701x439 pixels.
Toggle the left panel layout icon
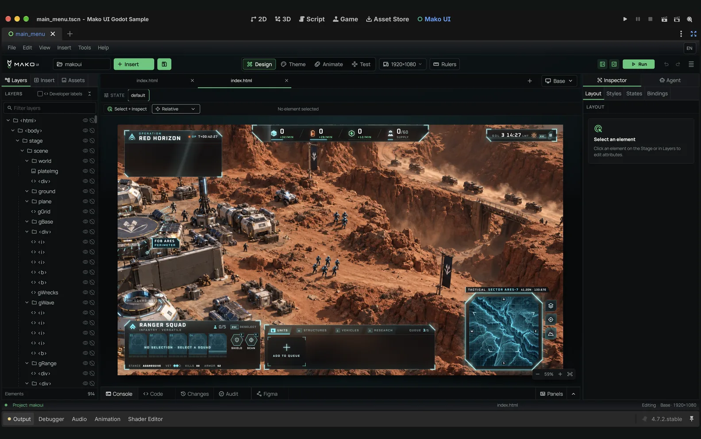(x=602, y=64)
